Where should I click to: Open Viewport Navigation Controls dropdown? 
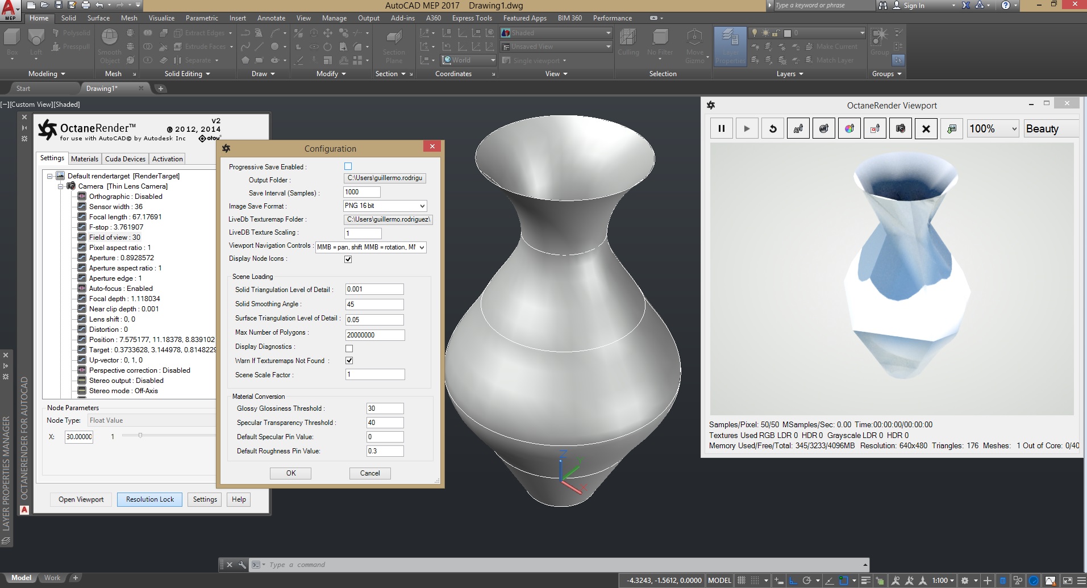pyautogui.click(x=371, y=247)
